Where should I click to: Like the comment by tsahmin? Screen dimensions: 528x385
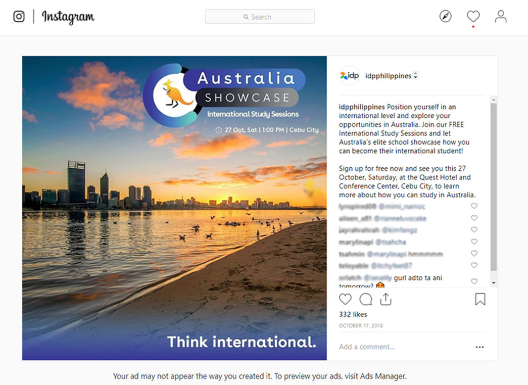pyautogui.click(x=474, y=254)
